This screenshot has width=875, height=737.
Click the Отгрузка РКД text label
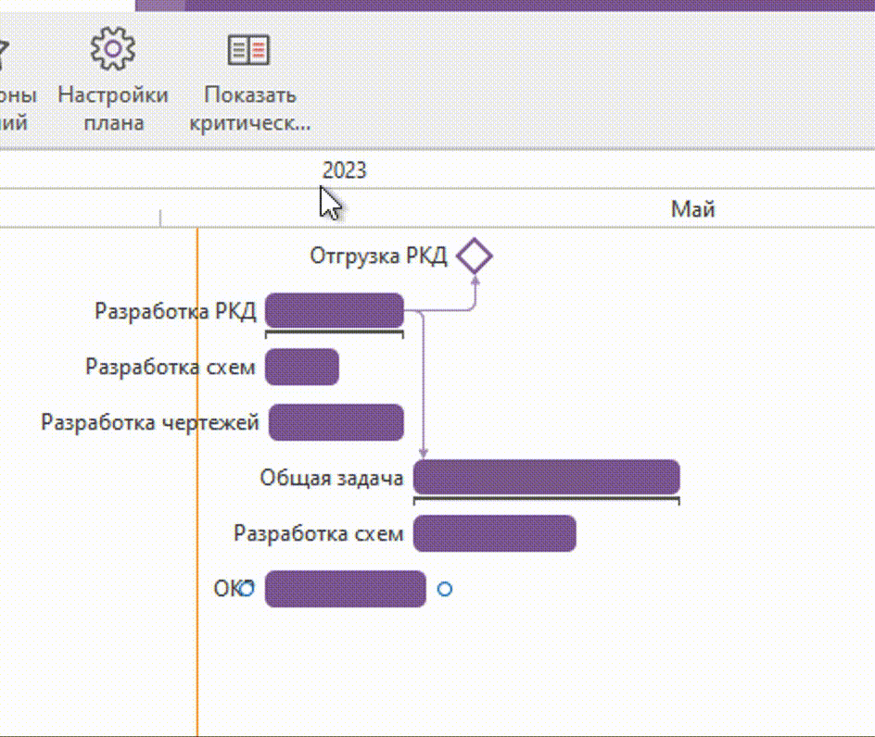(378, 256)
